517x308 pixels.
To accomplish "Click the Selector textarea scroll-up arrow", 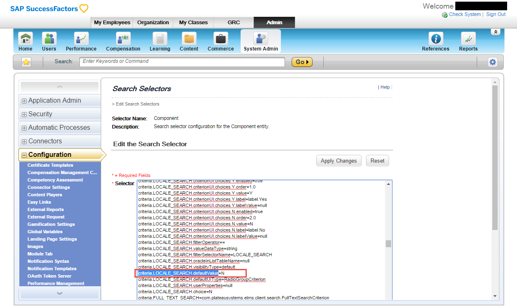I will coord(388,184).
